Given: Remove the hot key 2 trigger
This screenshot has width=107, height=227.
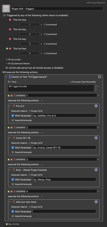Looking at the screenshot, I should (x=10, y=29).
